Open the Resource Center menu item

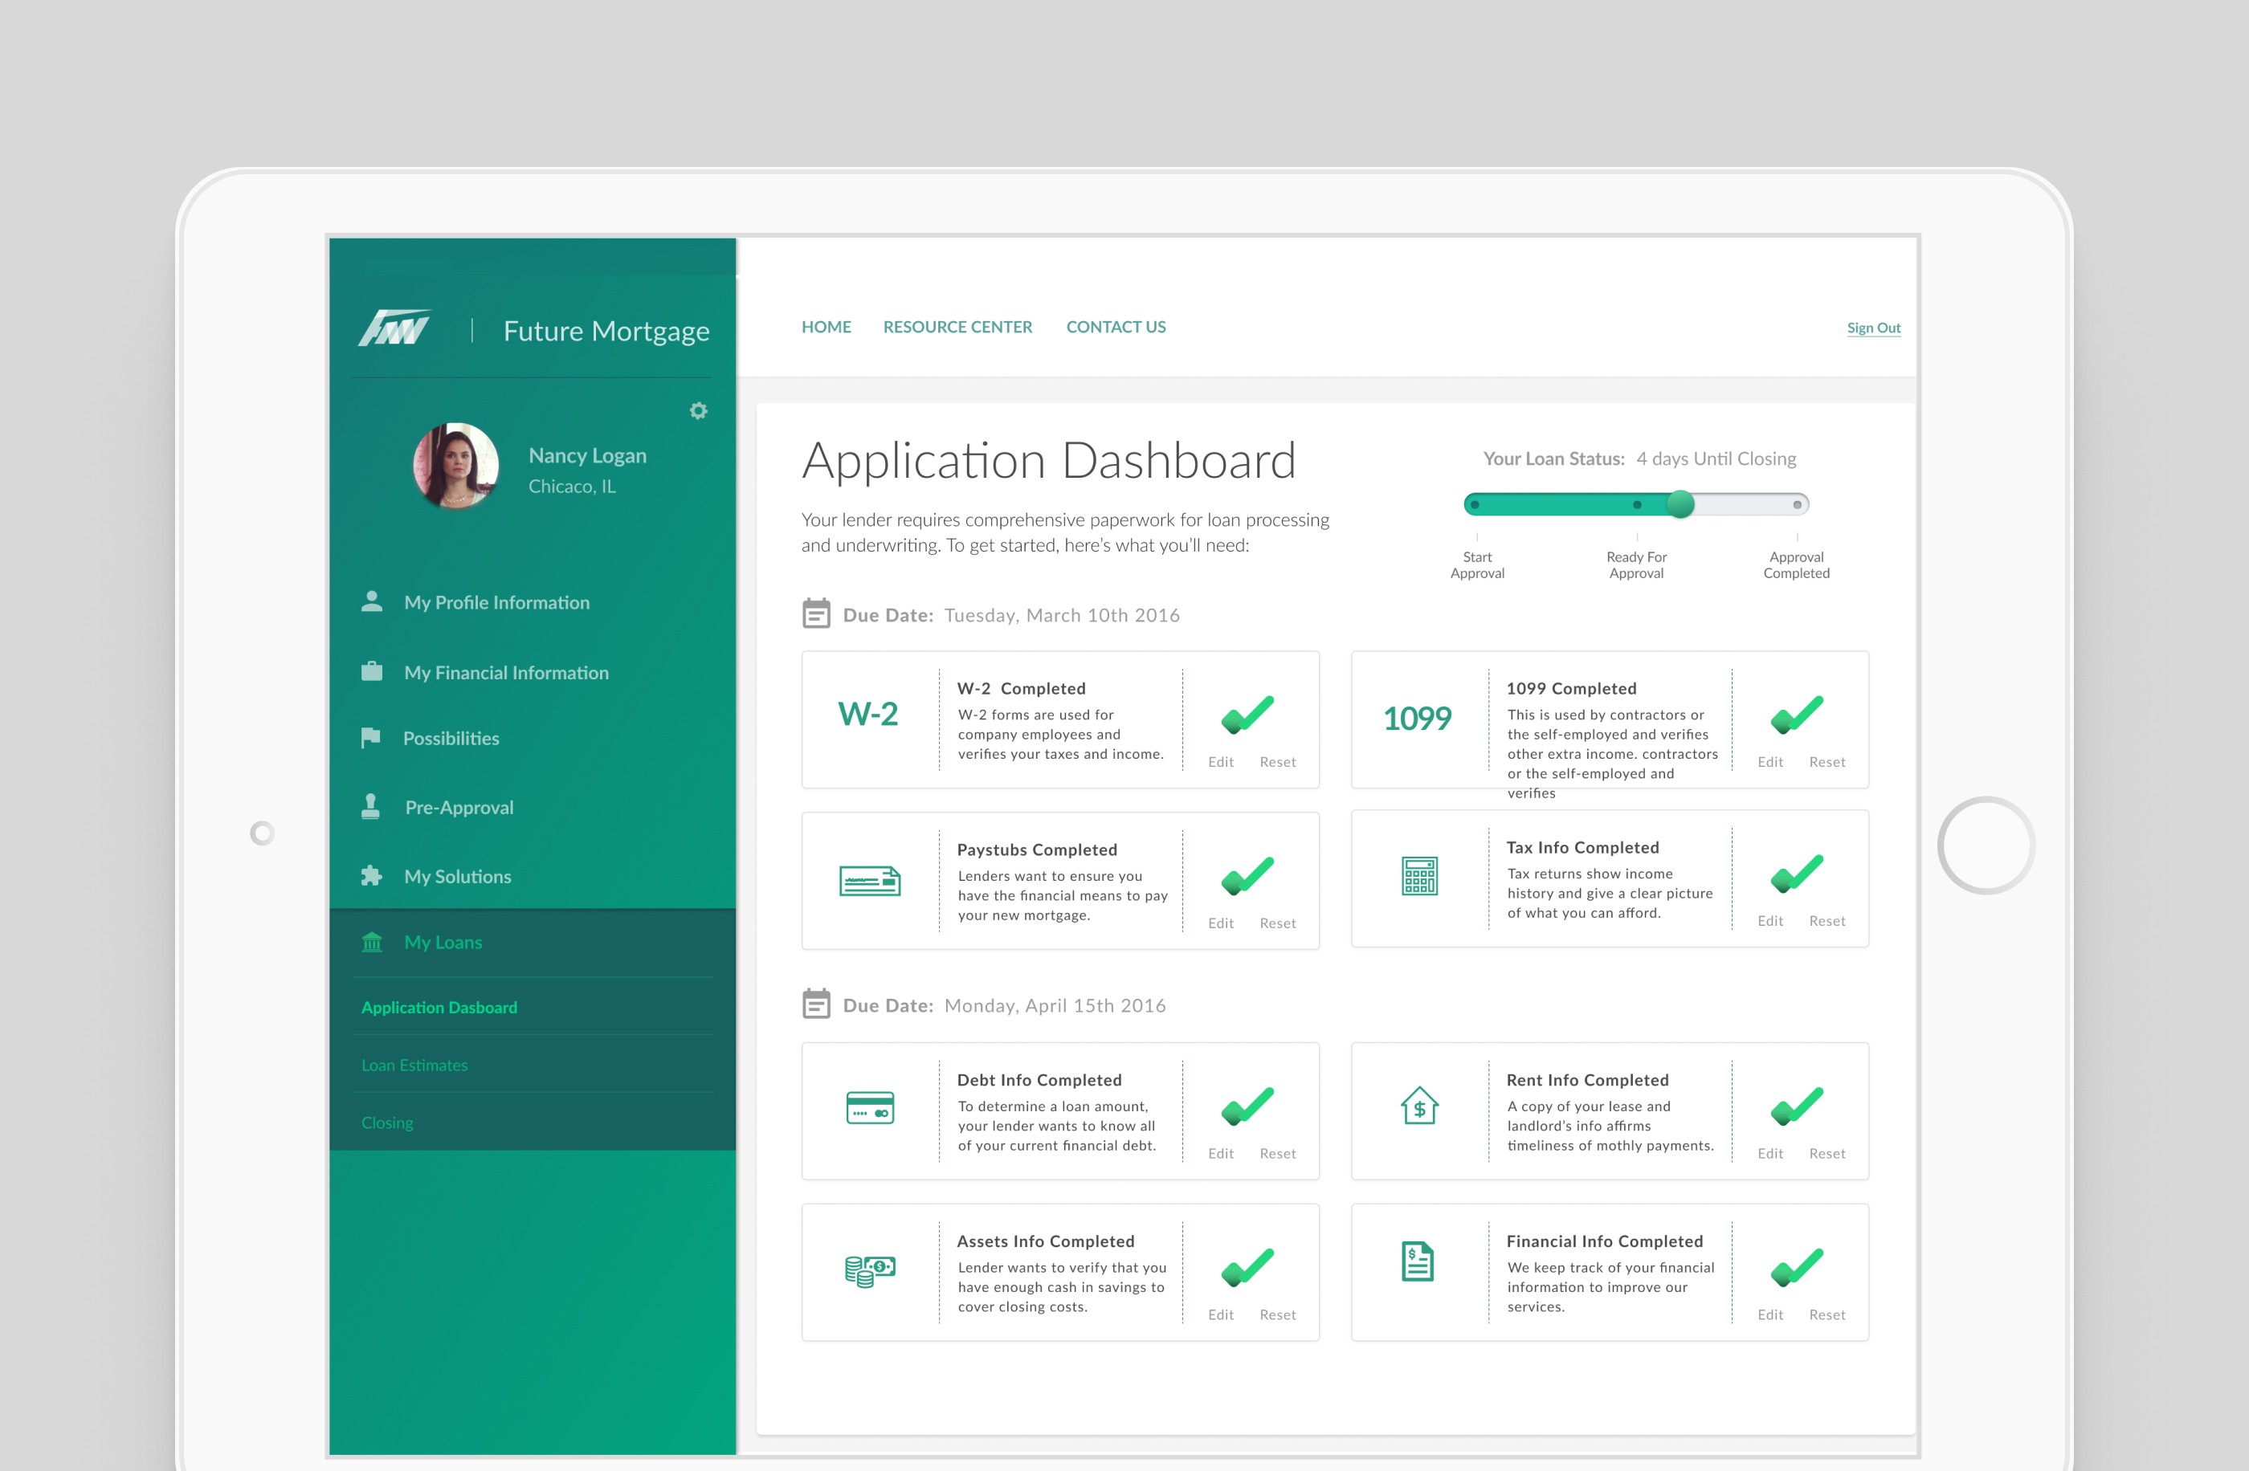pyautogui.click(x=957, y=326)
